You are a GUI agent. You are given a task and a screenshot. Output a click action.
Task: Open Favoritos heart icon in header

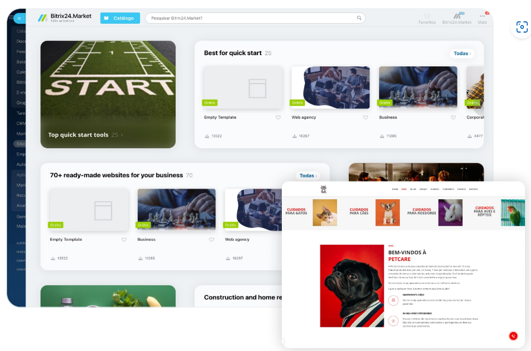(427, 16)
